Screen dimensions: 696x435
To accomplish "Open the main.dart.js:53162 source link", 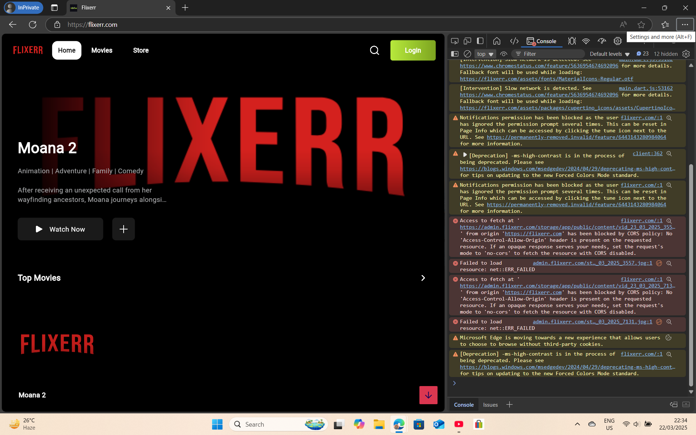I will point(646,88).
